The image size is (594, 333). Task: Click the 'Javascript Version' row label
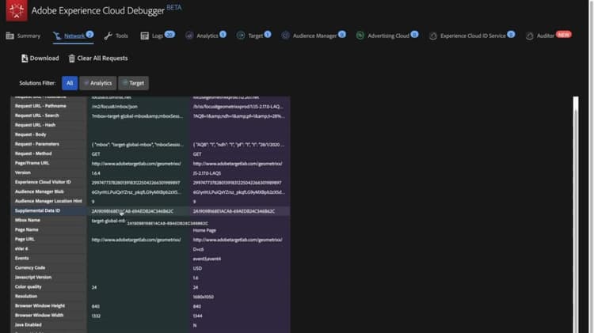point(33,277)
